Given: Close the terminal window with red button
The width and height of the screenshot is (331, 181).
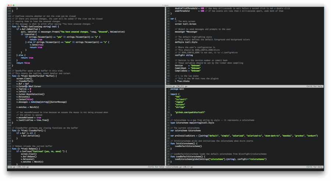Looking at the screenshot, I should click(x=8, y=5).
